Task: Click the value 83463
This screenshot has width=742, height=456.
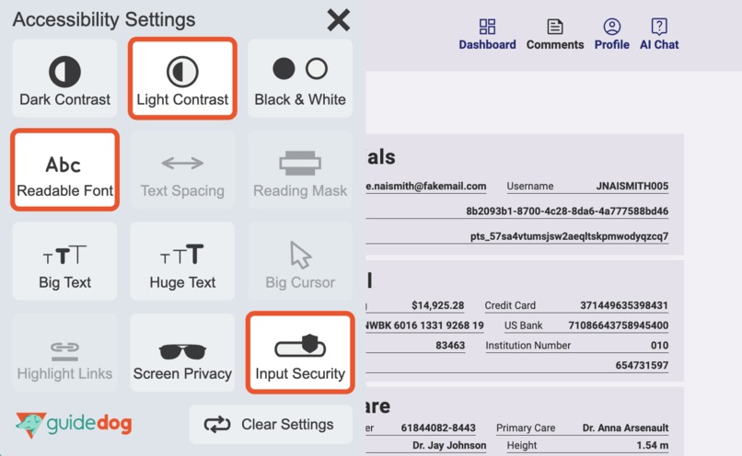Action: click(x=450, y=346)
